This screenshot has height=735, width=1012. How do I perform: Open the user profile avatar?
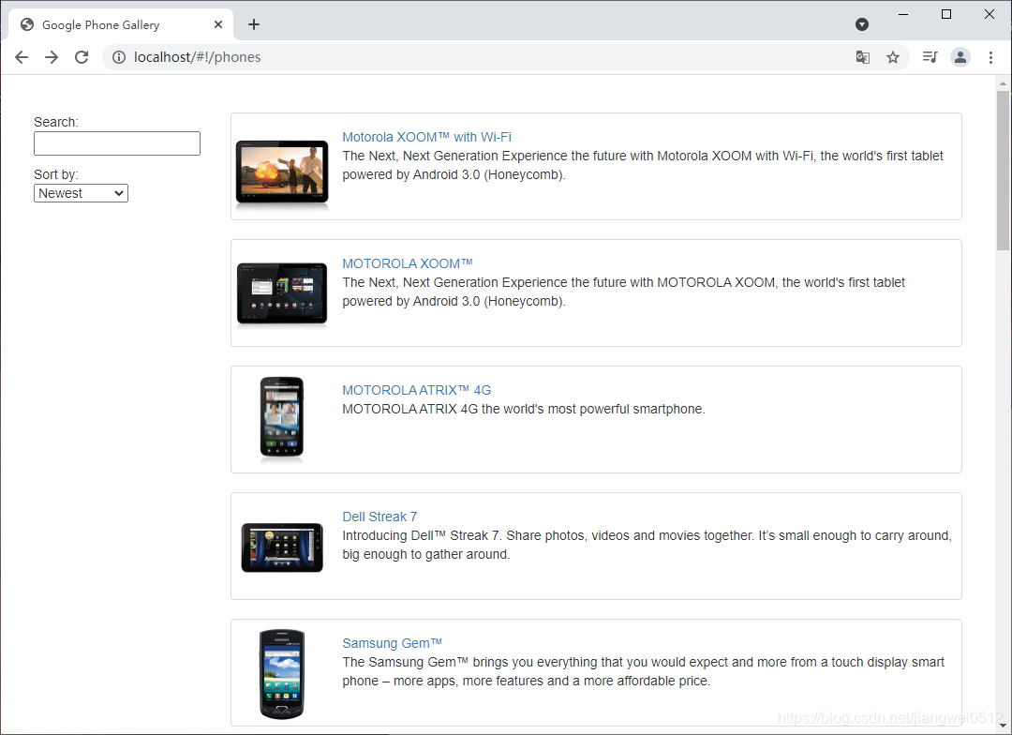pos(960,57)
